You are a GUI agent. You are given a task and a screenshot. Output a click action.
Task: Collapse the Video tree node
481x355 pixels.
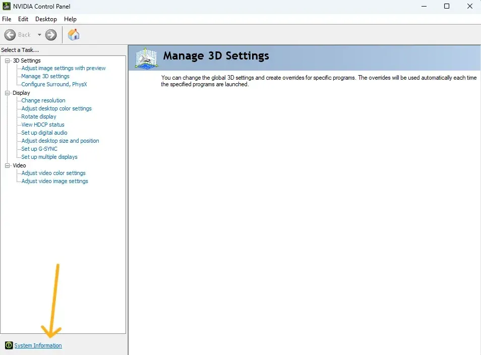coord(8,165)
